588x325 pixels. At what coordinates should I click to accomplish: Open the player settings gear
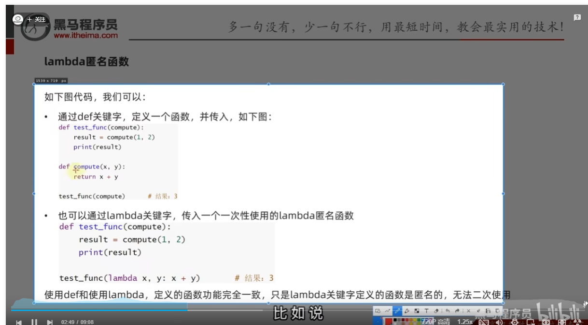tap(515, 322)
